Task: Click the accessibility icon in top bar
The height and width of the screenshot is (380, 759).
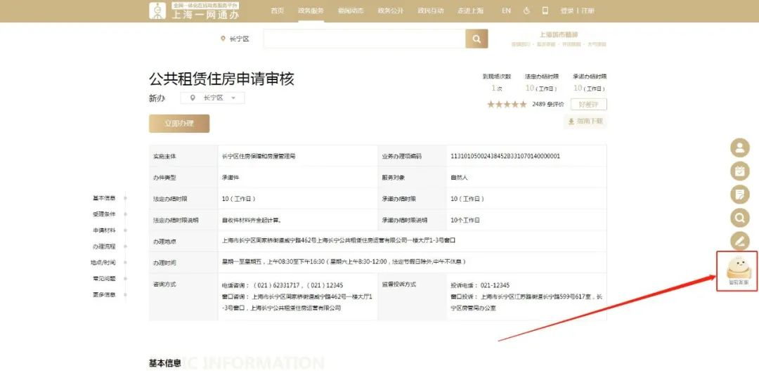Action: pos(526,11)
